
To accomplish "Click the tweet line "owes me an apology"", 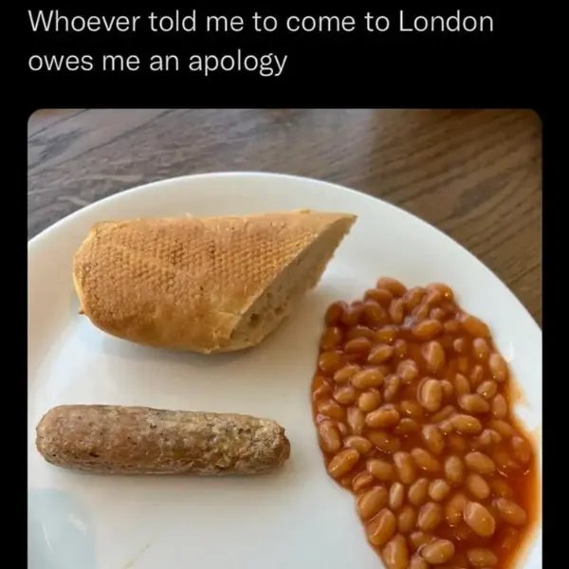I will pos(158,63).
